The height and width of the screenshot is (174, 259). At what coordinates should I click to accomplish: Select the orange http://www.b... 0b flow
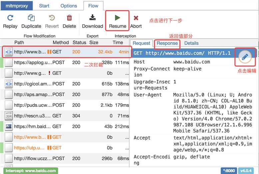point(65,137)
